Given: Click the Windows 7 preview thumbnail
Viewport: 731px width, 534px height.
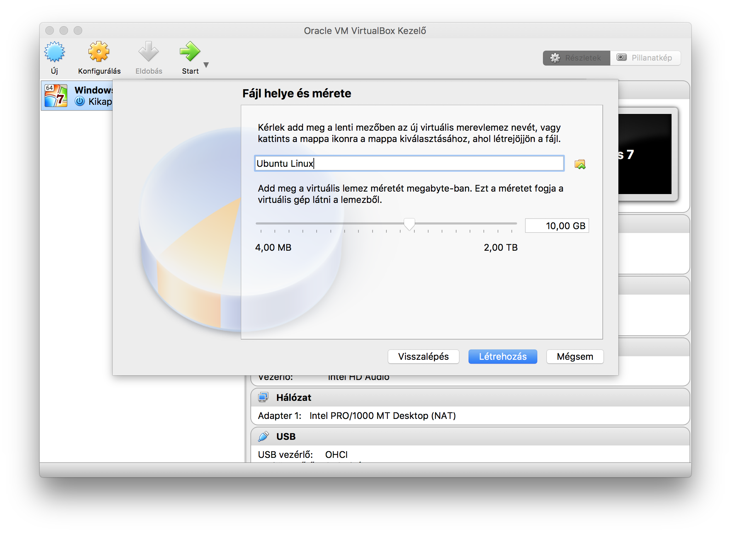Looking at the screenshot, I should tap(645, 154).
